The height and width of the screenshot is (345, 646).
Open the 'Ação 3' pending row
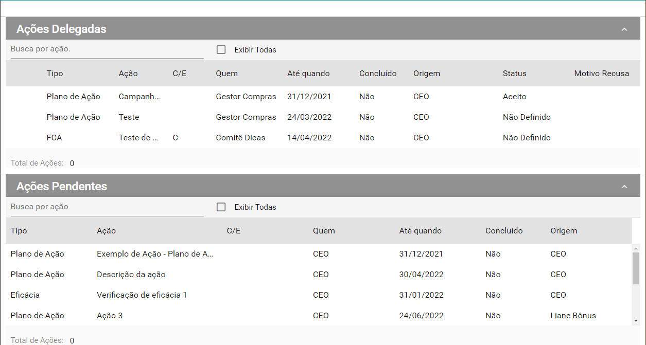pyautogui.click(x=110, y=316)
